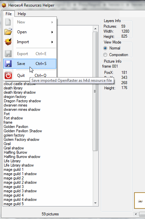The height and width of the screenshot is (219, 145).
Task: Select 'mage guild 1' in the list
Action: (x=13, y=170)
